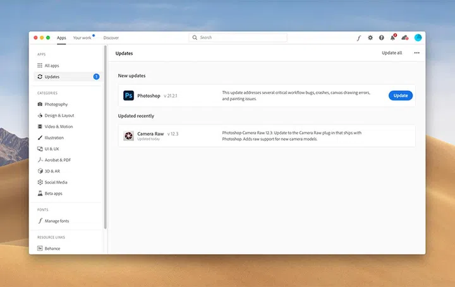The height and width of the screenshot is (287, 455).
Task: Open the Photography category
Action: [56, 104]
